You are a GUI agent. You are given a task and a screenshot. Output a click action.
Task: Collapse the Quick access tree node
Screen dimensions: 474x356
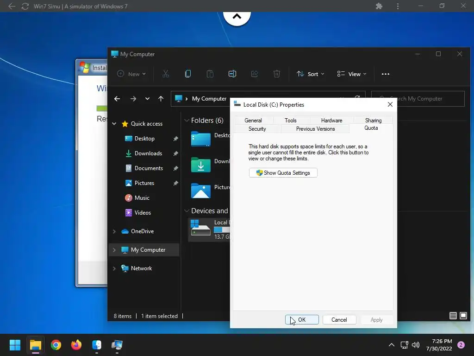(x=114, y=123)
